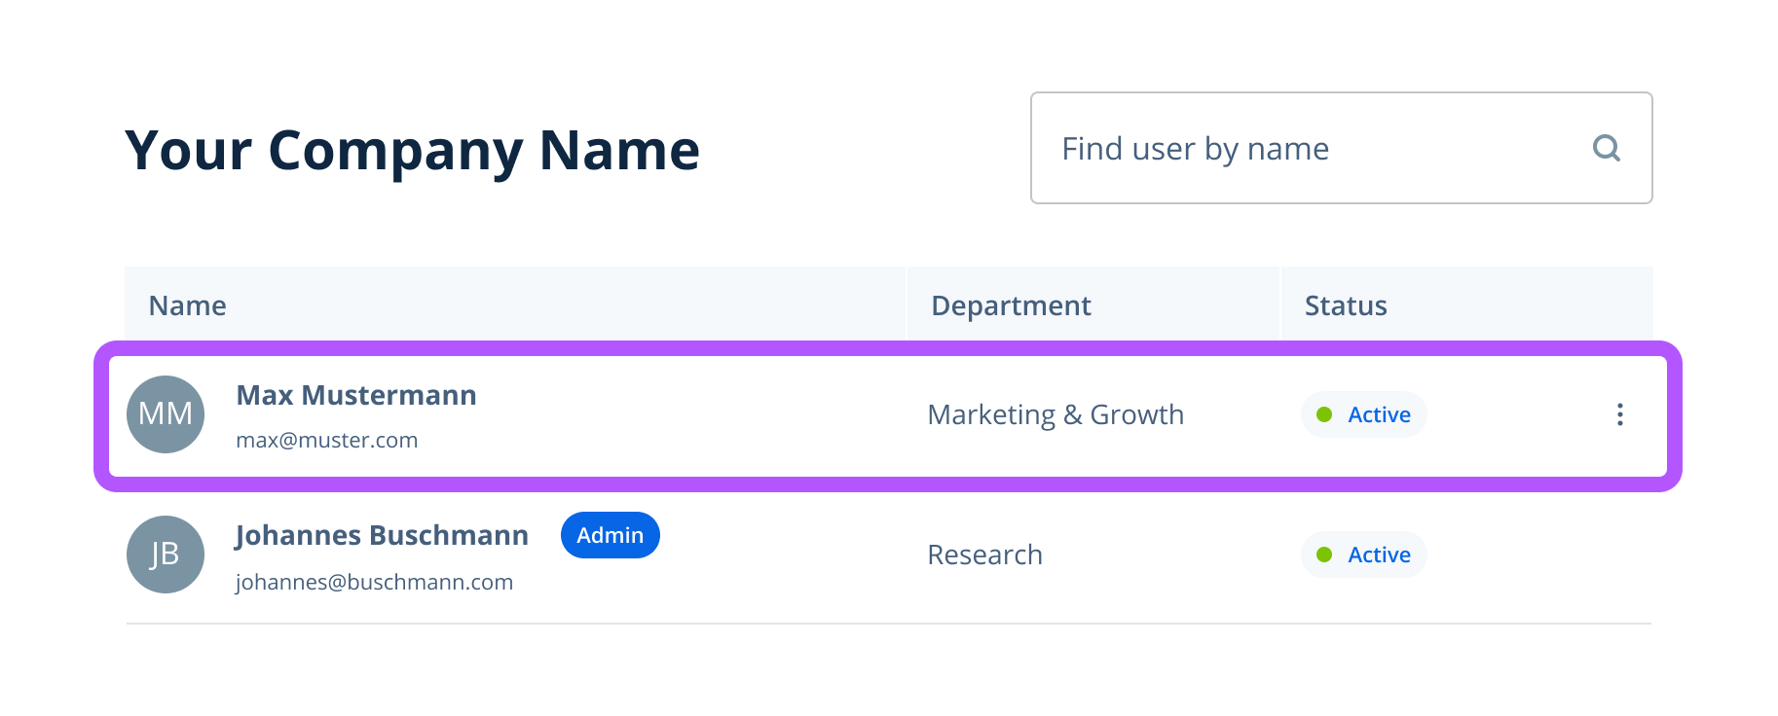Click the max@muster.com email address
This screenshot has height=716, width=1778.
point(327,440)
